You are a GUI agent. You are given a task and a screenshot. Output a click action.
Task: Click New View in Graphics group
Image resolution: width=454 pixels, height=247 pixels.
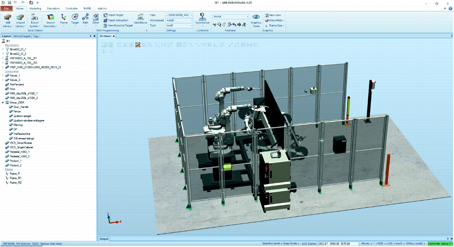273,15
